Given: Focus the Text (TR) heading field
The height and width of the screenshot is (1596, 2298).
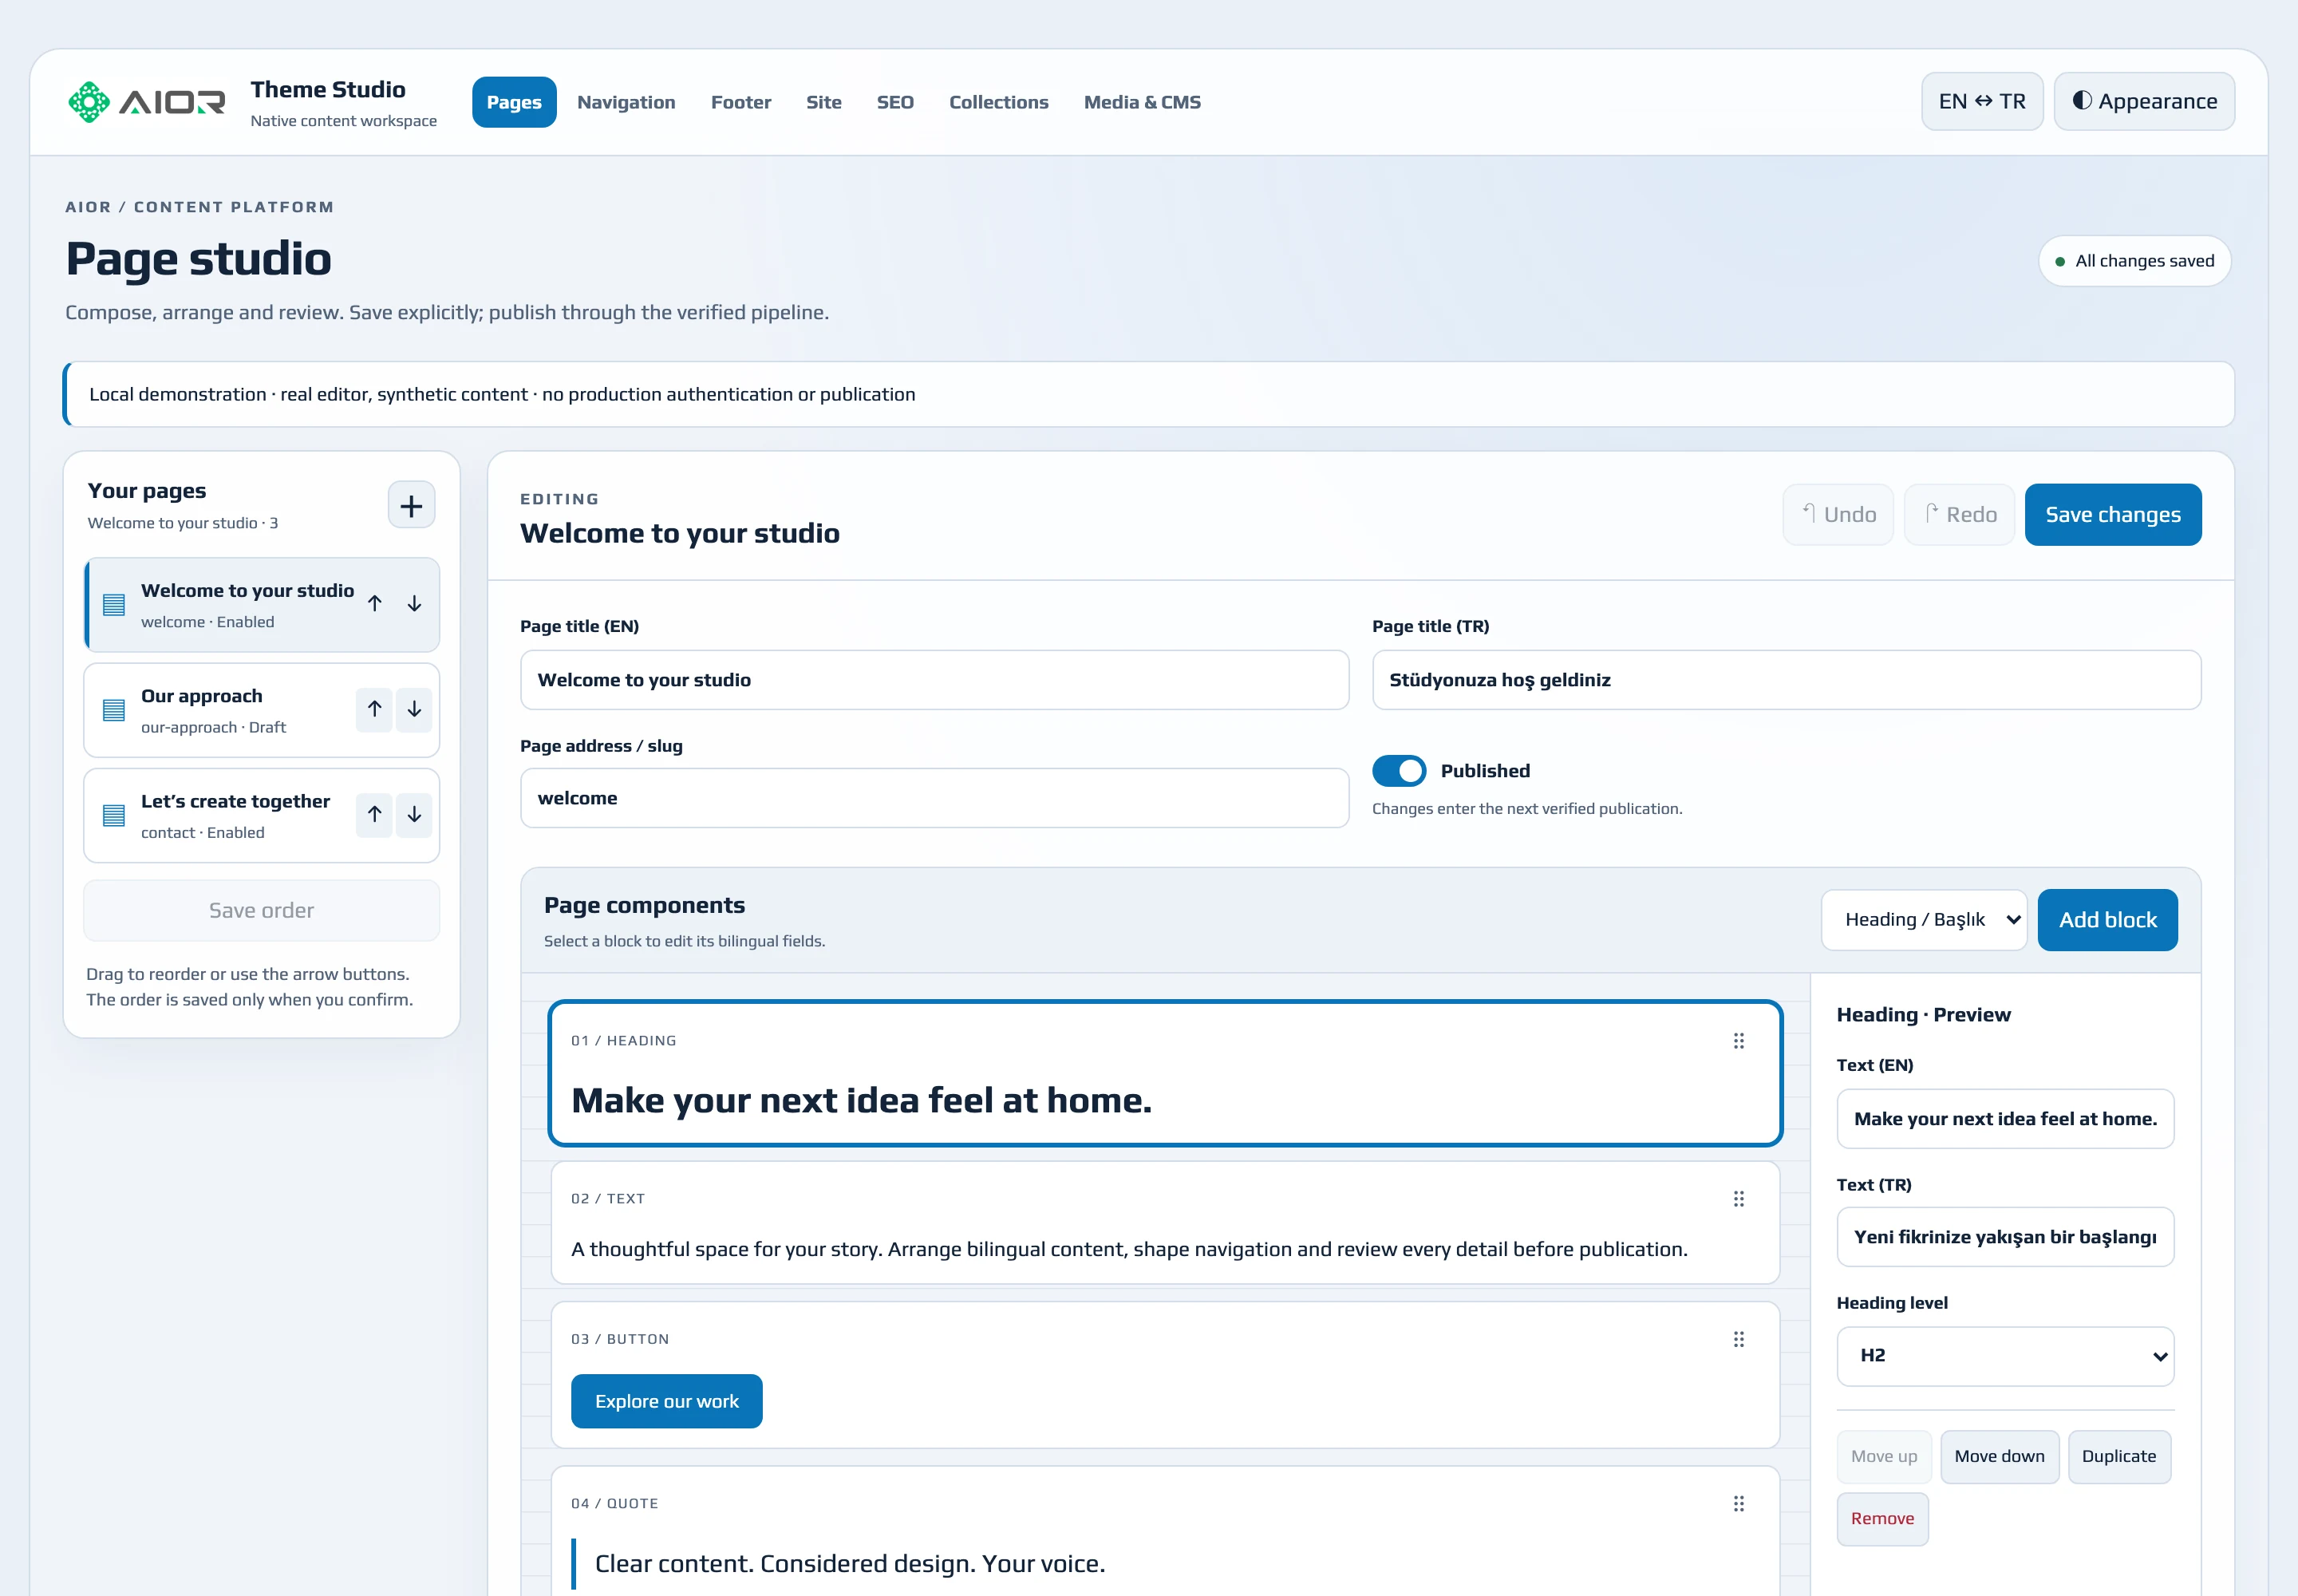Looking at the screenshot, I should 2005,1237.
